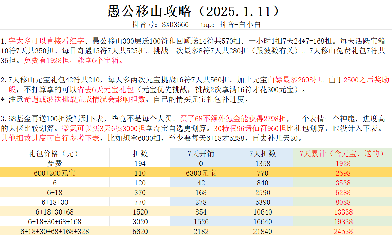Image resolution: width=392 pixels, height=235 pixels.
Task: Click the 免费 cell in price column
Action: 55,163
